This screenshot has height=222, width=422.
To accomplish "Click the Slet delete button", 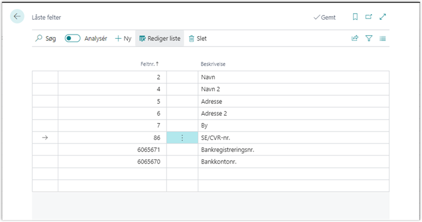I will coord(198,39).
